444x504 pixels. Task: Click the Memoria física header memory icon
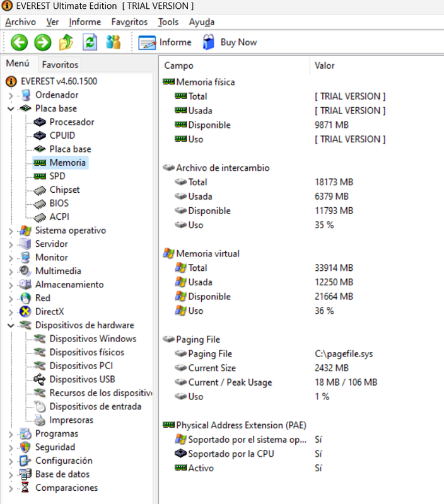tap(168, 82)
